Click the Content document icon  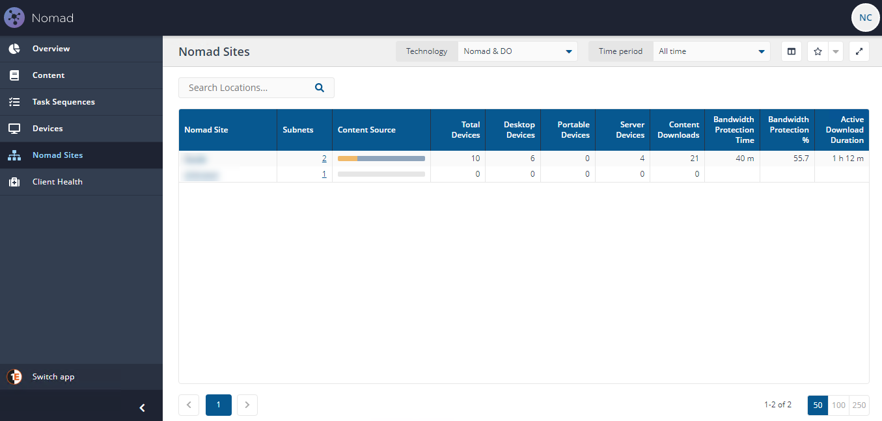point(14,75)
